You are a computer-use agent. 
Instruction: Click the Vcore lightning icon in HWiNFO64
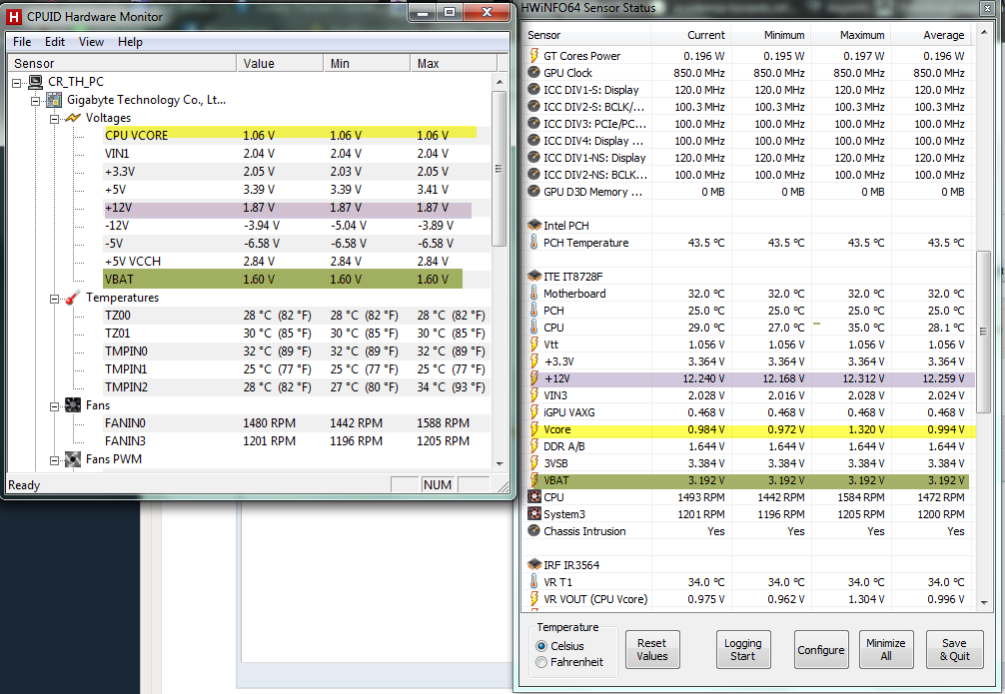coord(533,429)
